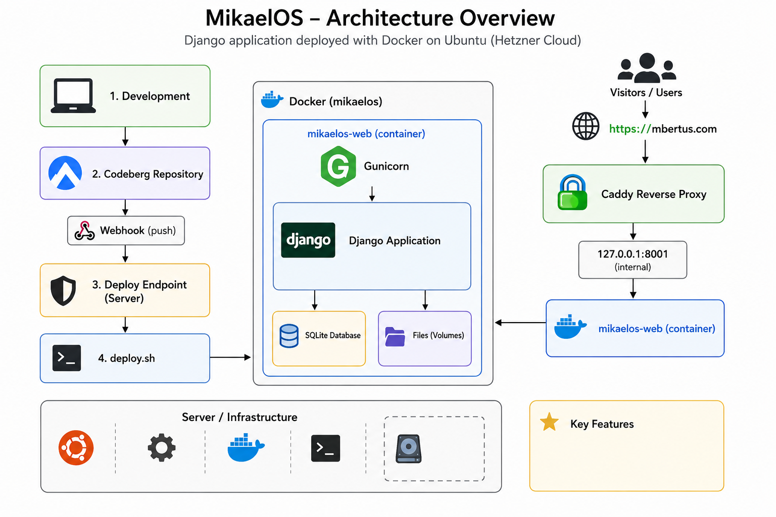Screen dimensions: 776x517
Task: Select the Ubuntu logo in infrastructure panel
Action: click(x=76, y=448)
